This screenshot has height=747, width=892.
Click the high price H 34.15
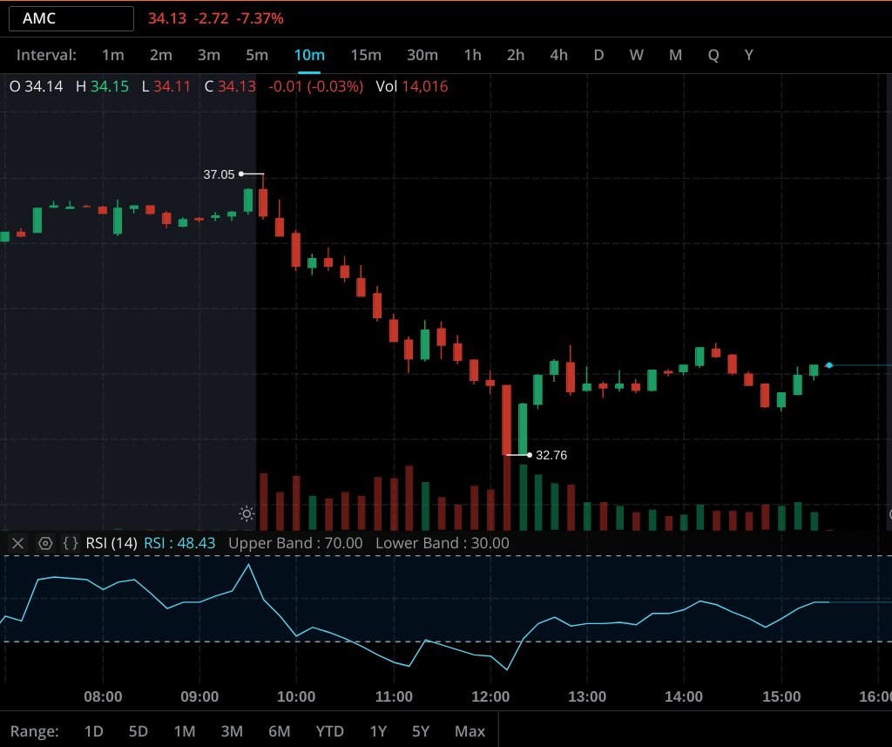pyautogui.click(x=102, y=86)
